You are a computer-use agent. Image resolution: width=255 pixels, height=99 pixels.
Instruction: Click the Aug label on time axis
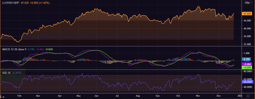[x=138, y=96]
